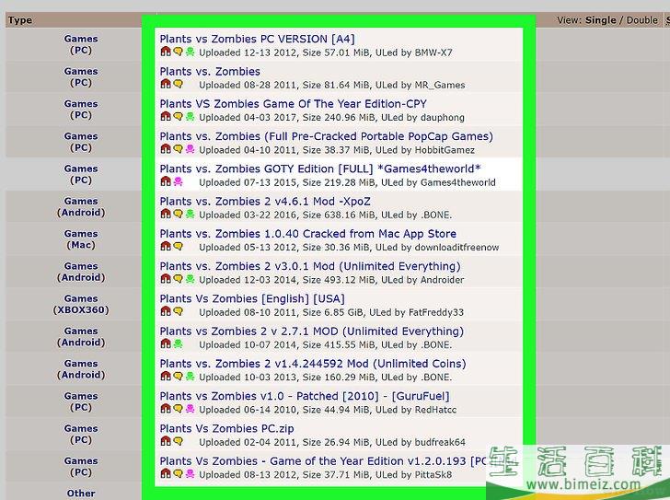This screenshot has height=500, width=670.
Task: Open GOTY Edition [FULL] Games4theworld torrent
Action: (320, 169)
